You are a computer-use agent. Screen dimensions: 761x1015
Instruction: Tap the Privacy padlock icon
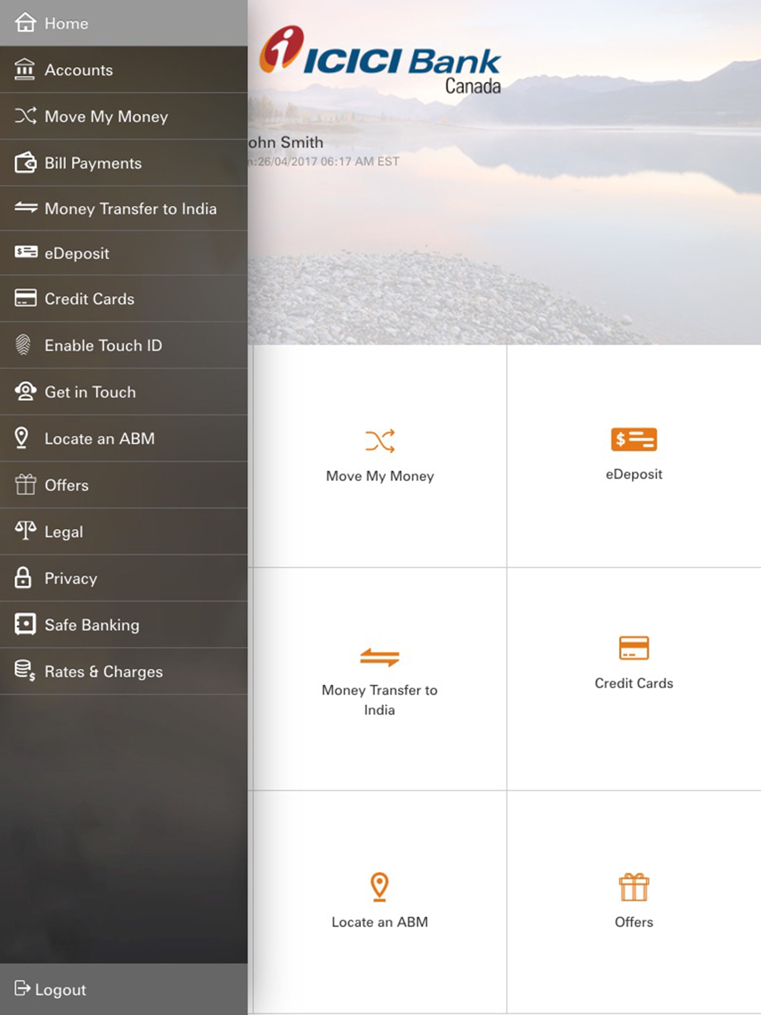pos(23,577)
